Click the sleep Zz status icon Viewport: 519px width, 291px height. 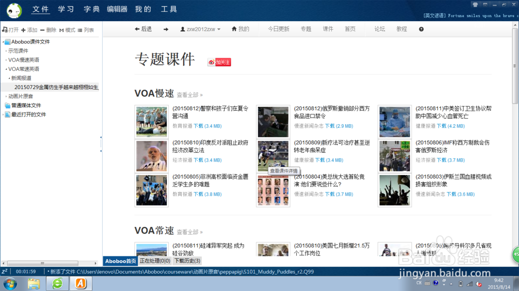5,271
